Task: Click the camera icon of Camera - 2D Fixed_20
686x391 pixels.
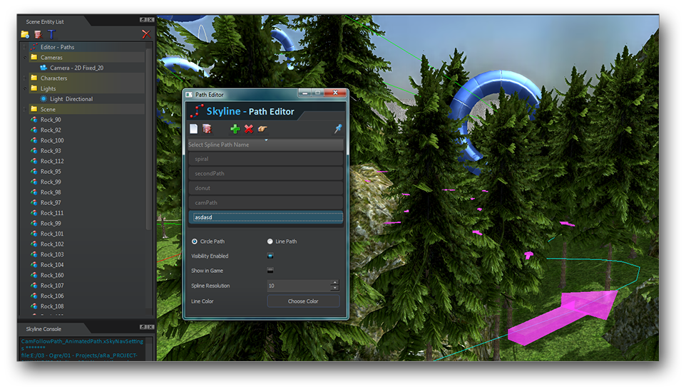Action: [43, 68]
